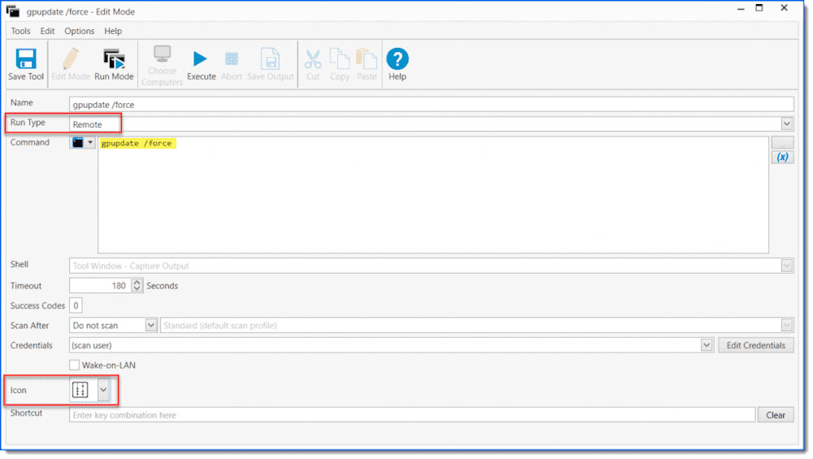Toggle the Wake-on-LAN checkbox

(x=75, y=366)
